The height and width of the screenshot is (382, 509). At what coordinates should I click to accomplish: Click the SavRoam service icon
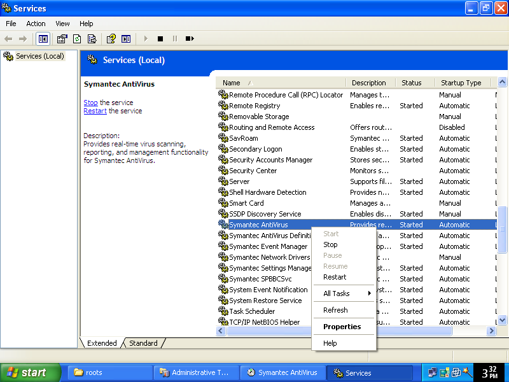coord(223,138)
